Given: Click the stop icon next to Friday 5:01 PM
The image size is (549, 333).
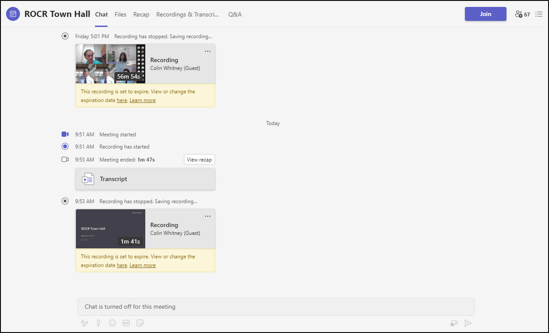Looking at the screenshot, I should click(x=65, y=36).
